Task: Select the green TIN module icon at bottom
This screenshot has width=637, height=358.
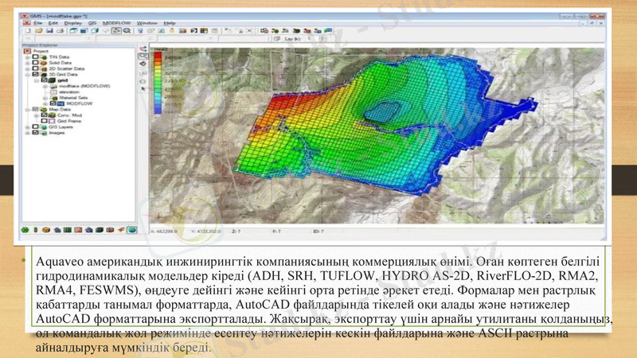Action: (25, 230)
